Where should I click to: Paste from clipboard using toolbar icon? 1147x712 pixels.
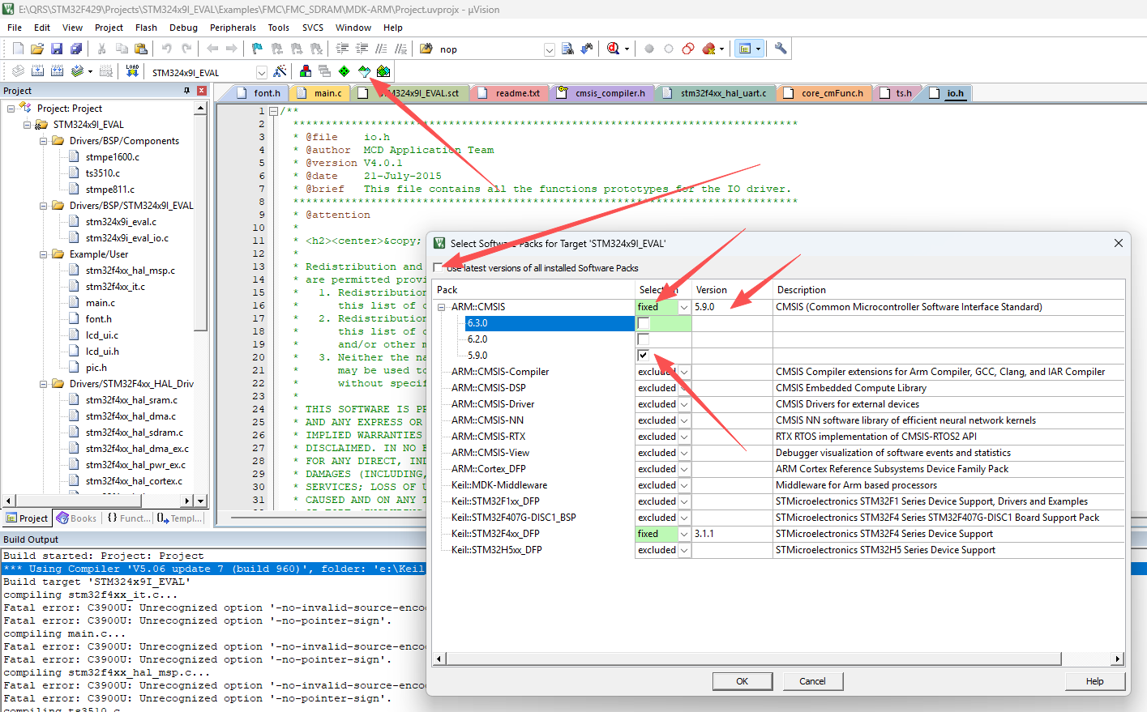pyautogui.click(x=141, y=49)
